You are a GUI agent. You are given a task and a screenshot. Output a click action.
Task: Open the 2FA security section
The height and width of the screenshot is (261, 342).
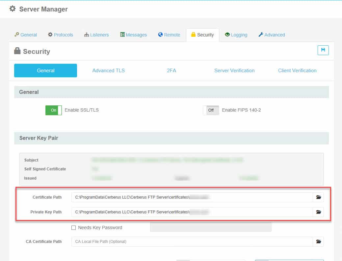click(x=171, y=71)
